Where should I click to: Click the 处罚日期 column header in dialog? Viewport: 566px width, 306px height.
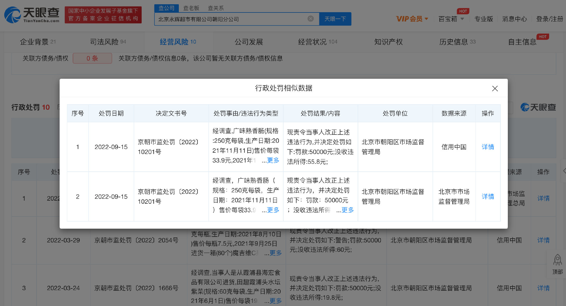111,113
